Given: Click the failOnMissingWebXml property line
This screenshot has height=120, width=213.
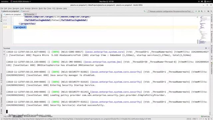Looking at the screenshot, I should (56, 20).
